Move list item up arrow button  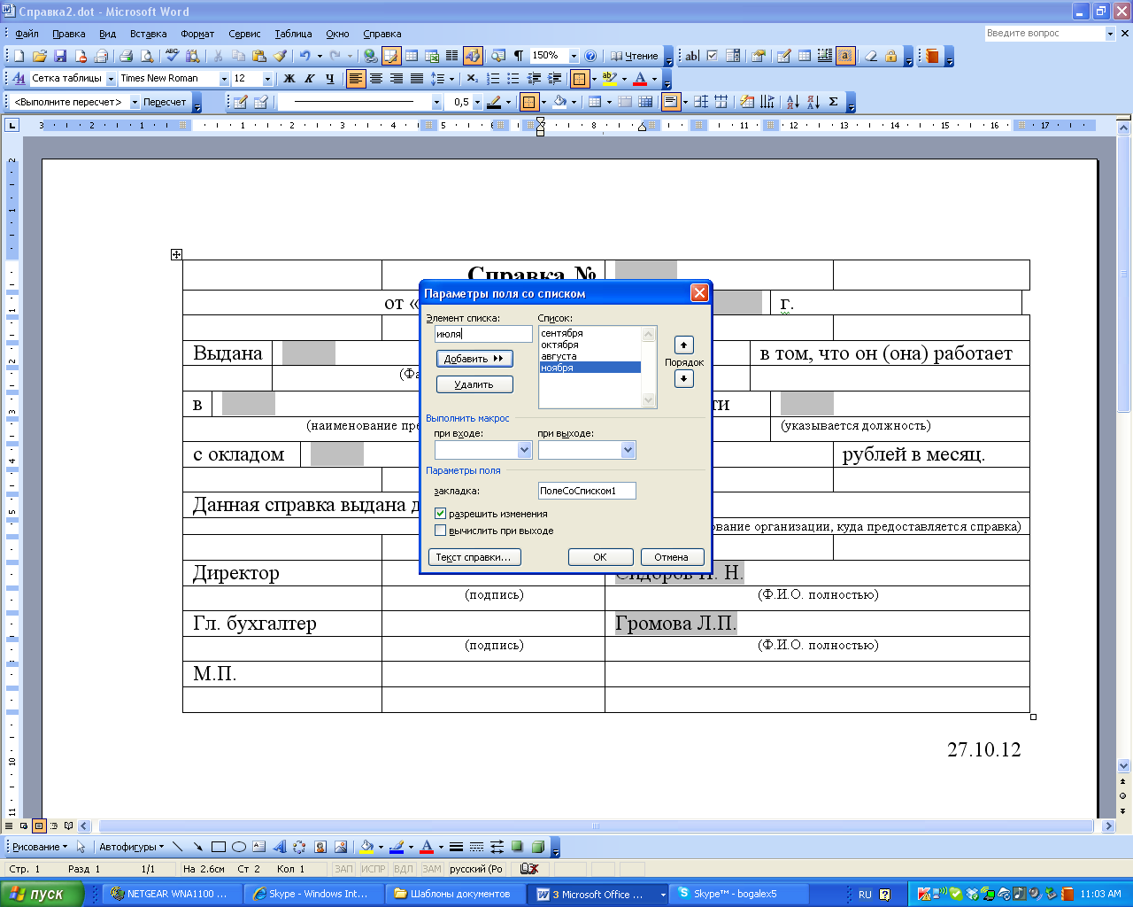(x=683, y=345)
